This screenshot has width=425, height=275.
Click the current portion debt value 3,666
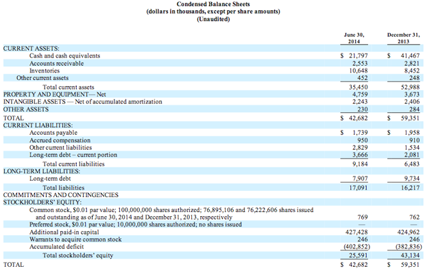click(360, 155)
